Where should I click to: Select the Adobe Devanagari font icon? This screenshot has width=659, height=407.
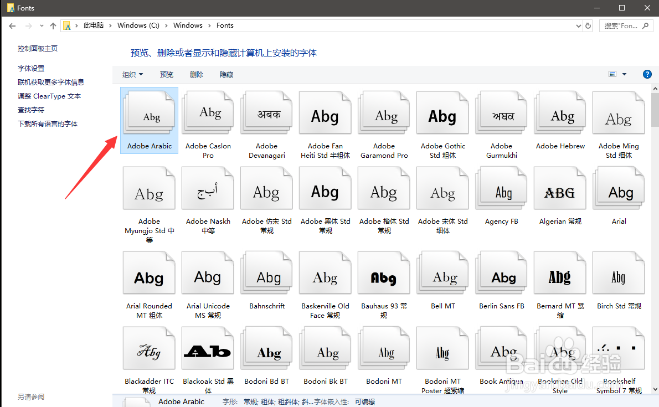point(266,112)
